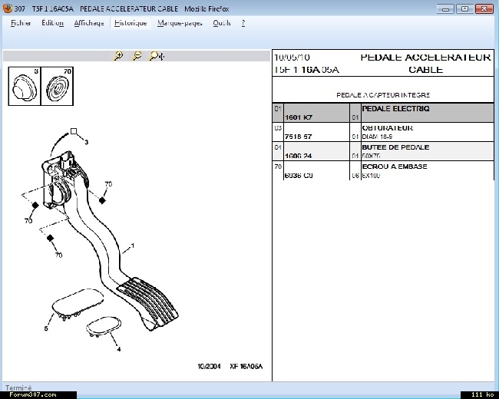499x399 pixels.
Task: Click the Terminé status bar text
Action: point(18,387)
